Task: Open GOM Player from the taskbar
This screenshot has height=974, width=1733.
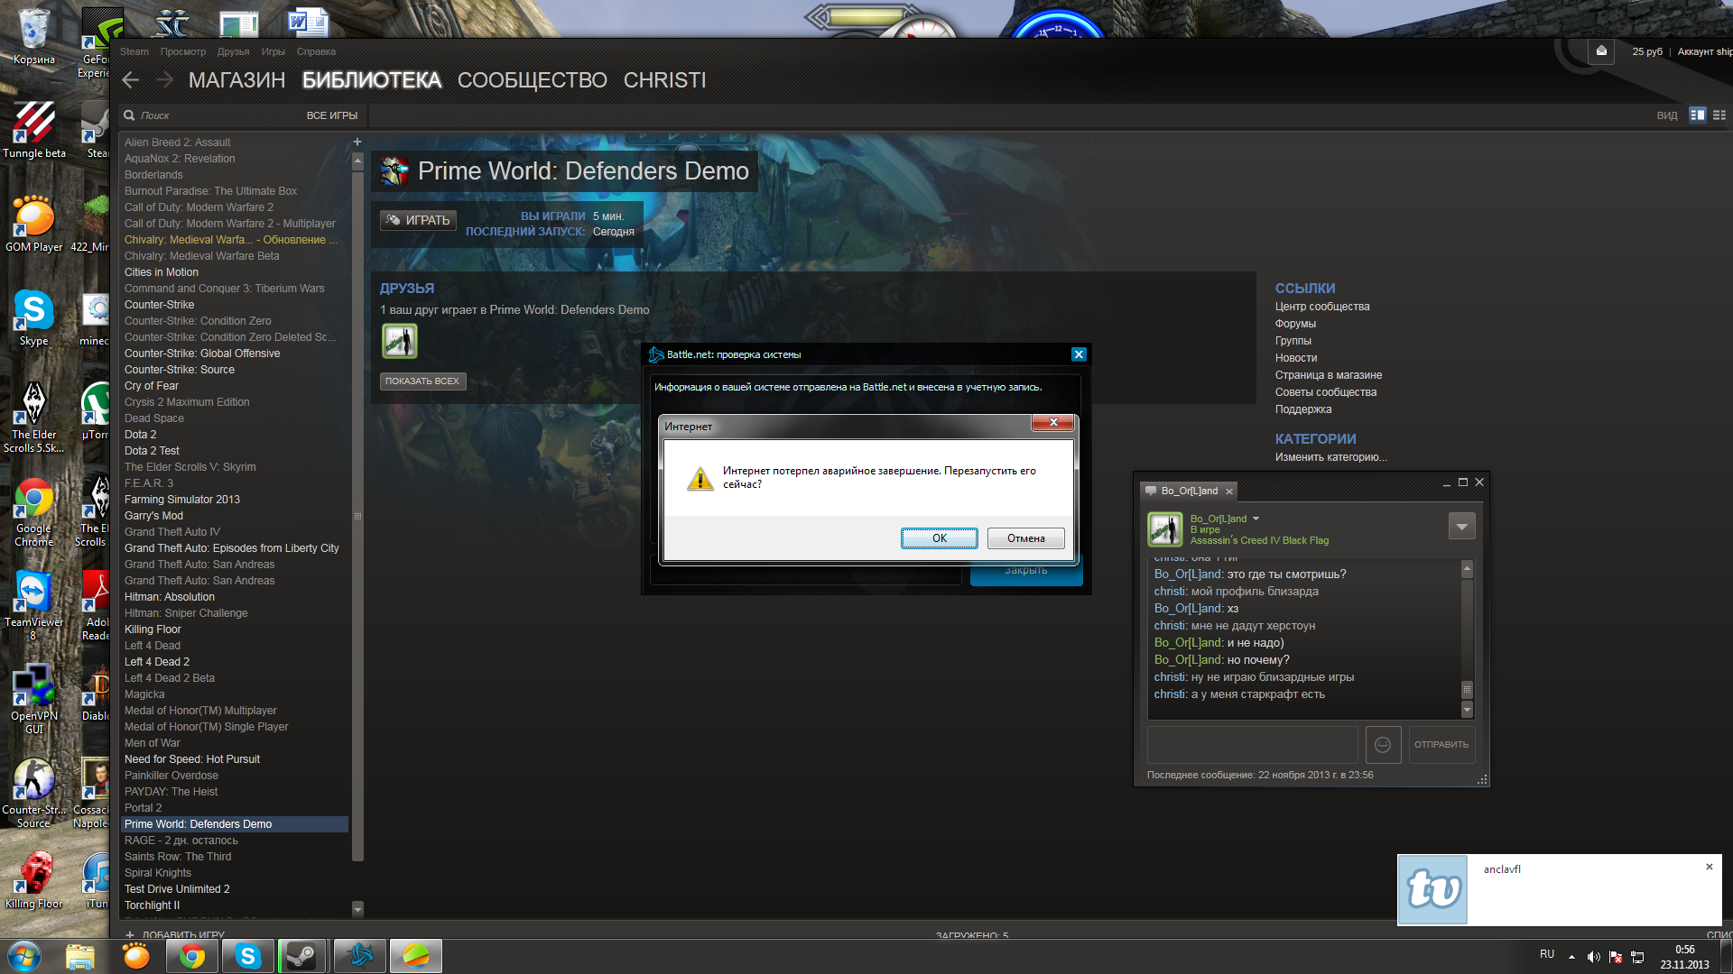Action: pos(136,956)
